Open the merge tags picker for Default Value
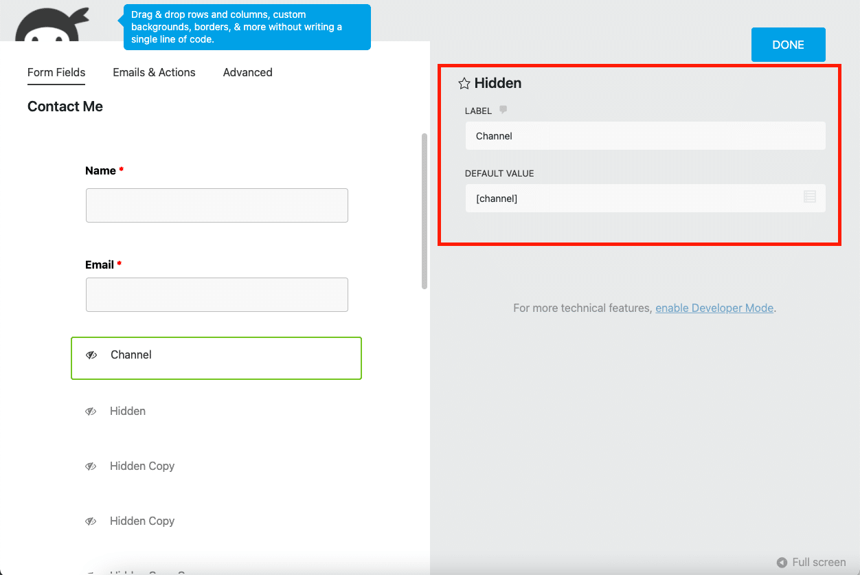Viewport: 860px width, 575px height. (x=810, y=198)
